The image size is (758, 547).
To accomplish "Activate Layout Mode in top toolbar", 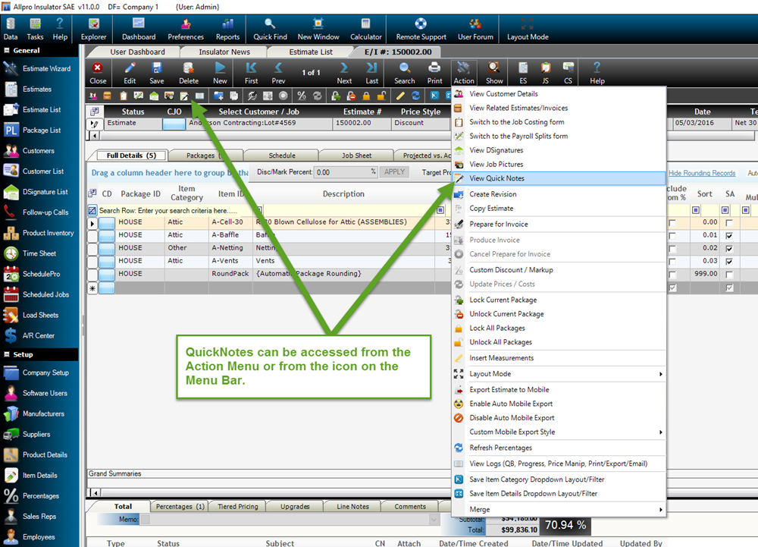I will tap(528, 29).
